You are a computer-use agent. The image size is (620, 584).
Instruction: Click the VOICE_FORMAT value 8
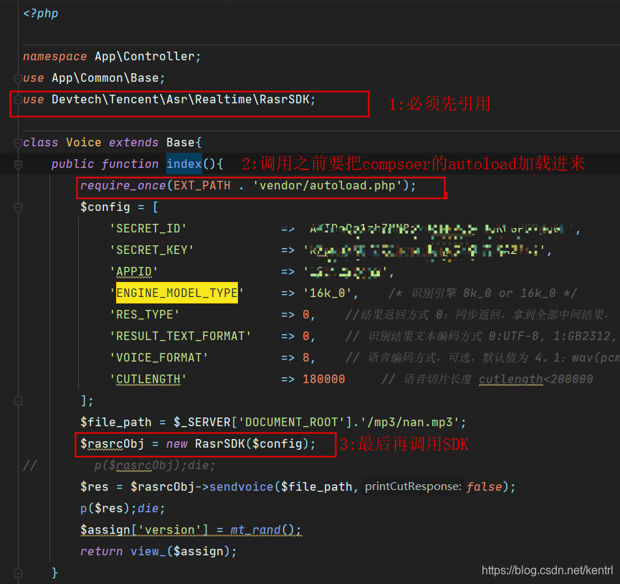coord(306,358)
